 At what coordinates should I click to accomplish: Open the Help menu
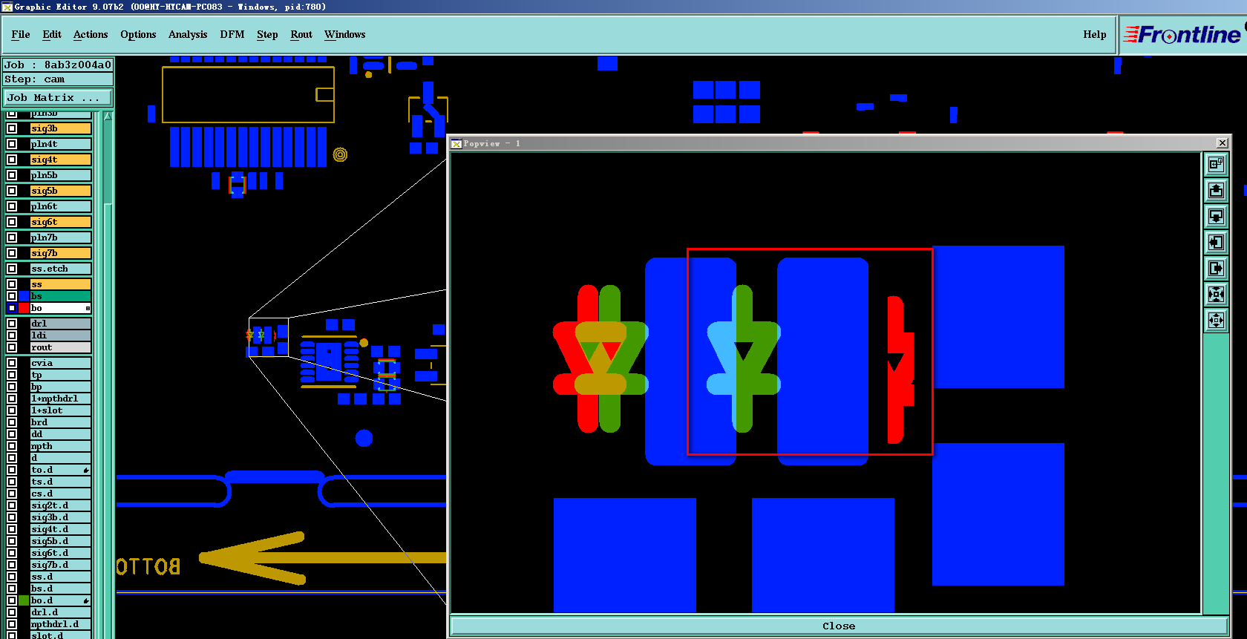tap(1095, 35)
